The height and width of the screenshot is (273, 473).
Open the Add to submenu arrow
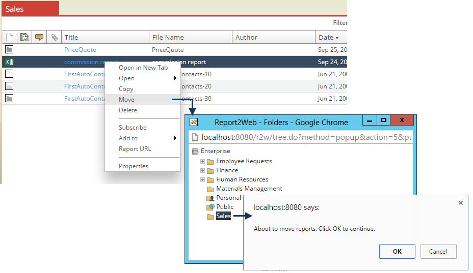click(175, 138)
